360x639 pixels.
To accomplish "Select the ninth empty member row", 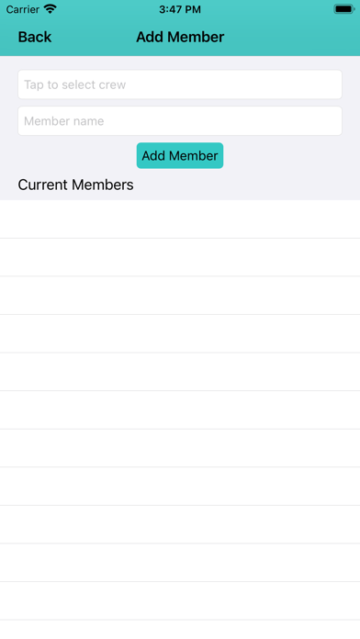I will point(180,524).
